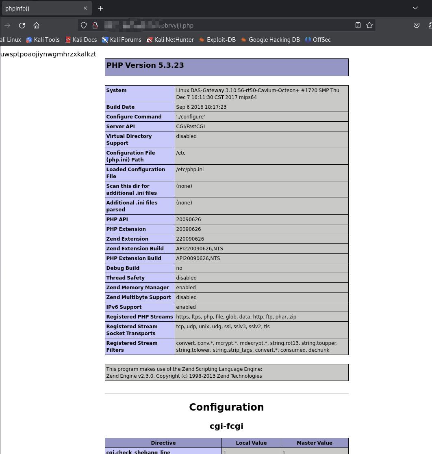
Task: Click the forward navigation arrow
Action: (x=7, y=26)
